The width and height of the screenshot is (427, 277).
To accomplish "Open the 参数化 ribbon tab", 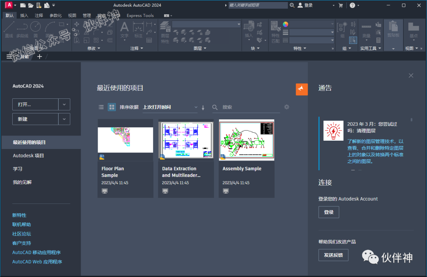I will tap(56, 15).
